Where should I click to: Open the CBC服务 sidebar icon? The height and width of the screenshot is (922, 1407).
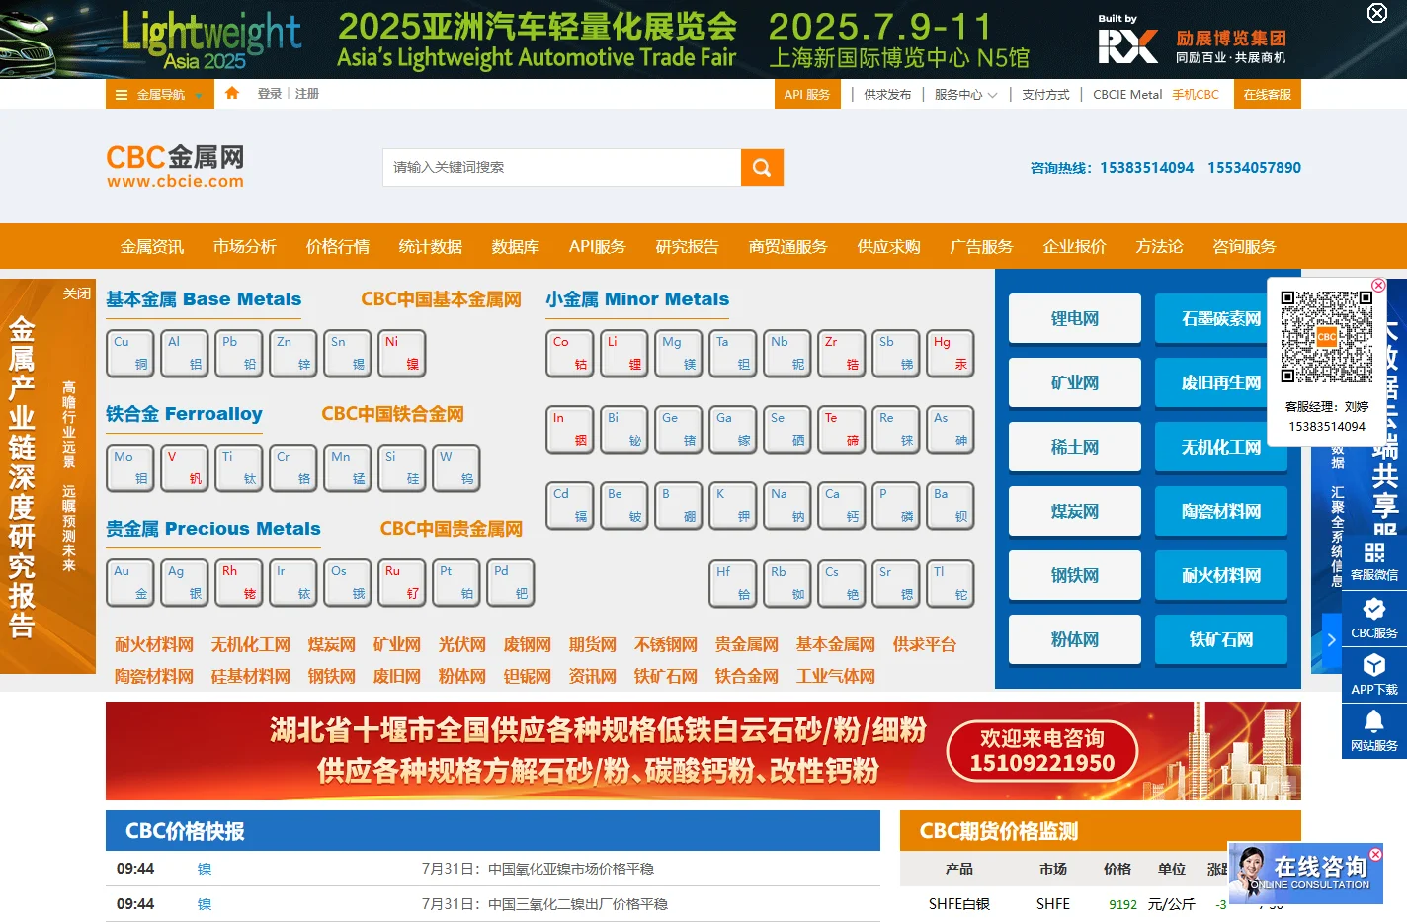click(1374, 618)
